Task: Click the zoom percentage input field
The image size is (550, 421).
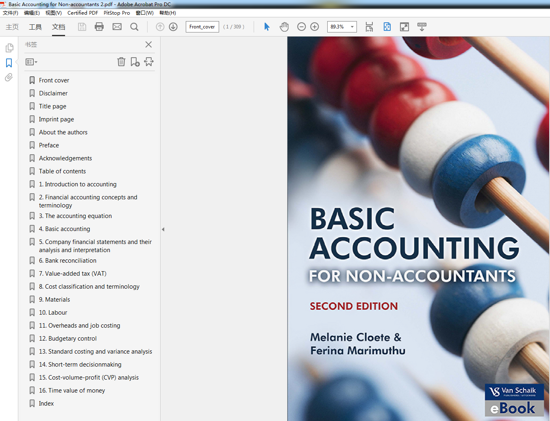Action: click(338, 27)
